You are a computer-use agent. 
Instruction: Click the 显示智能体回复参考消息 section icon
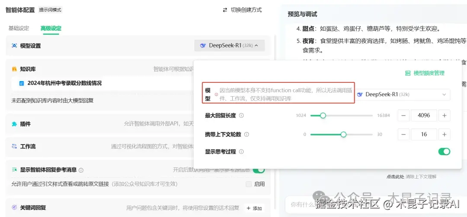(x=14, y=170)
